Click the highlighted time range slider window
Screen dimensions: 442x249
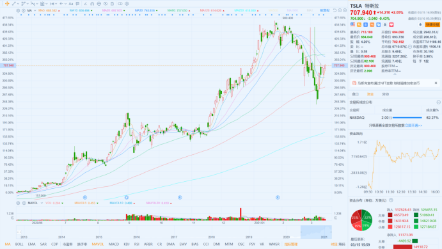[x=316, y=232]
